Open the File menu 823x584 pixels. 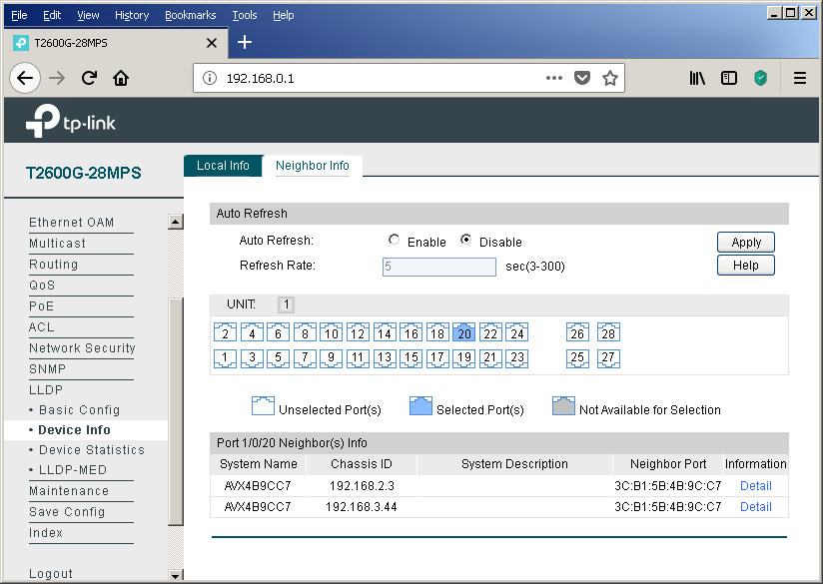coord(19,15)
